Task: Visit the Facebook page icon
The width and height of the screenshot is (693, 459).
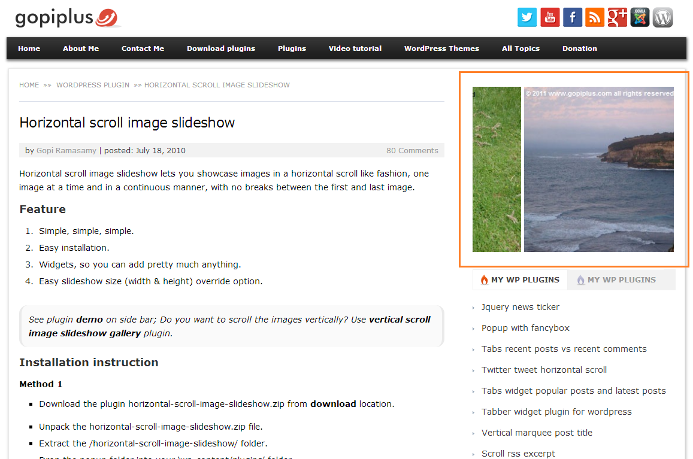Action: (x=573, y=17)
